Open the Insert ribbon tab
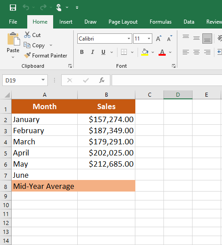222x245 pixels. click(66, 22)
